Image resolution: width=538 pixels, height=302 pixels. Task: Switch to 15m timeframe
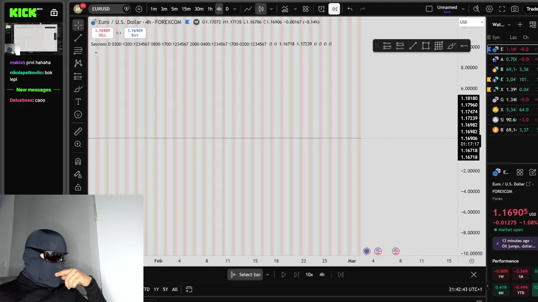coord(186,9)
